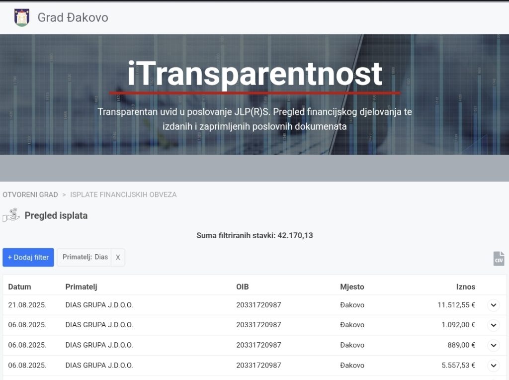509x380 pixels.
Task: Open the OTVORENI GRAD breadcrumb link
Action: (30, 194)
